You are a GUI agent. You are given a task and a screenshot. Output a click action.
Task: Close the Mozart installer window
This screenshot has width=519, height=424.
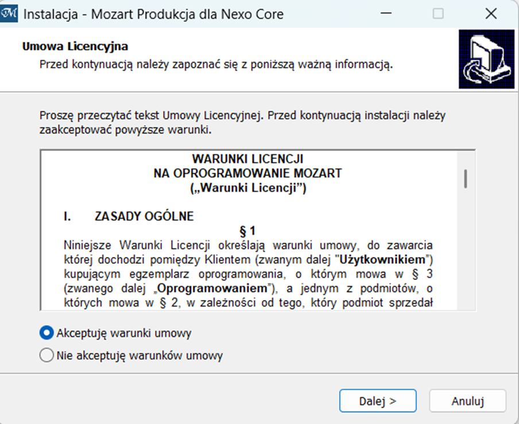[490, 14]
